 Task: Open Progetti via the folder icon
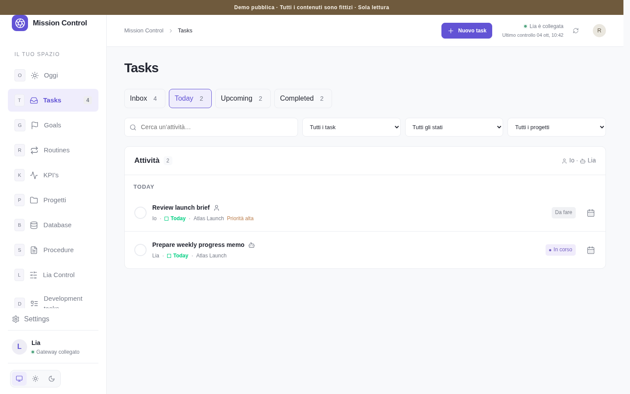tap(34, 200)
